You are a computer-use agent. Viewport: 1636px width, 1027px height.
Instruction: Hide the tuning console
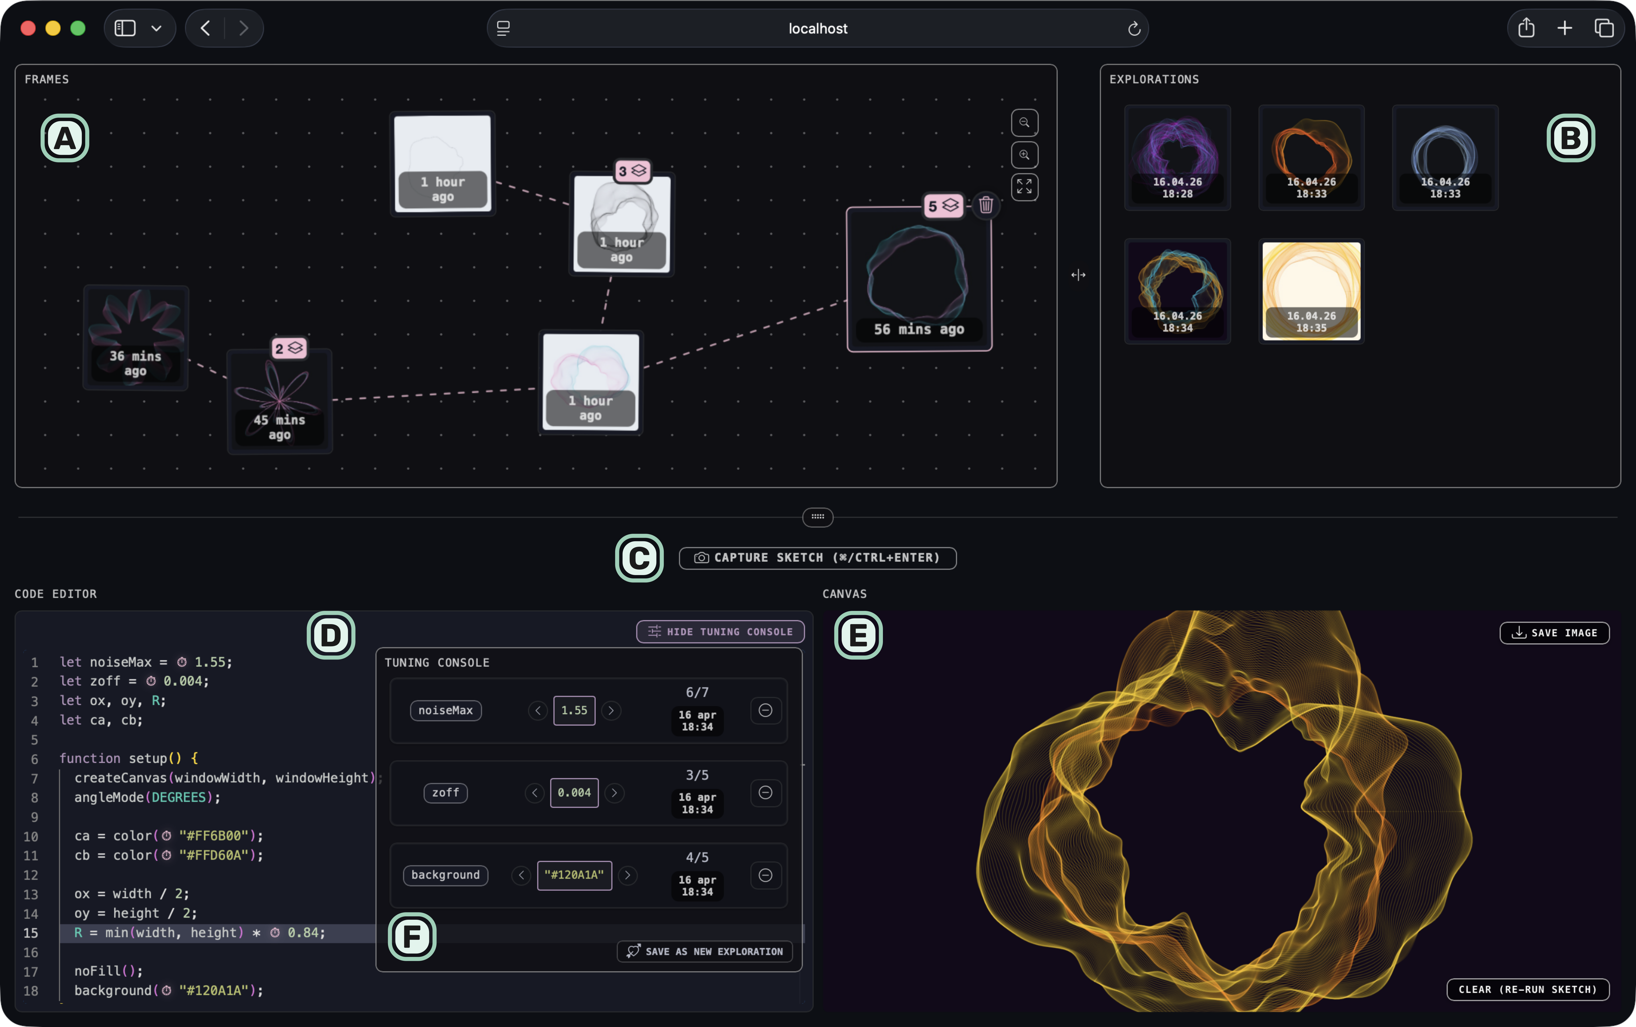pyautogui.click(x=721, y=632)
